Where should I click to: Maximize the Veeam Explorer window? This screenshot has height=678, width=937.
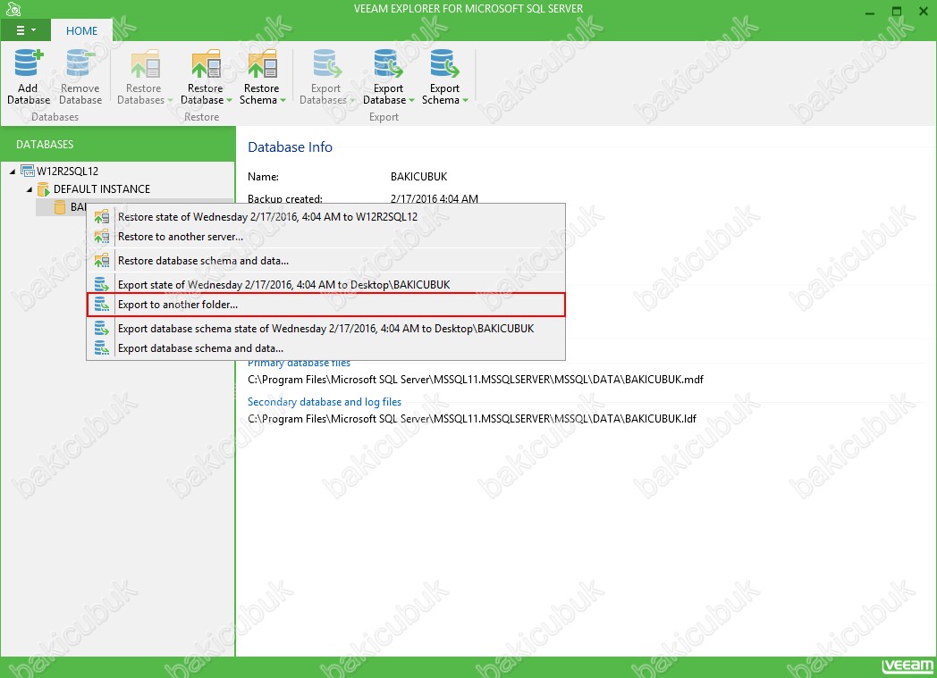(897, 12)
